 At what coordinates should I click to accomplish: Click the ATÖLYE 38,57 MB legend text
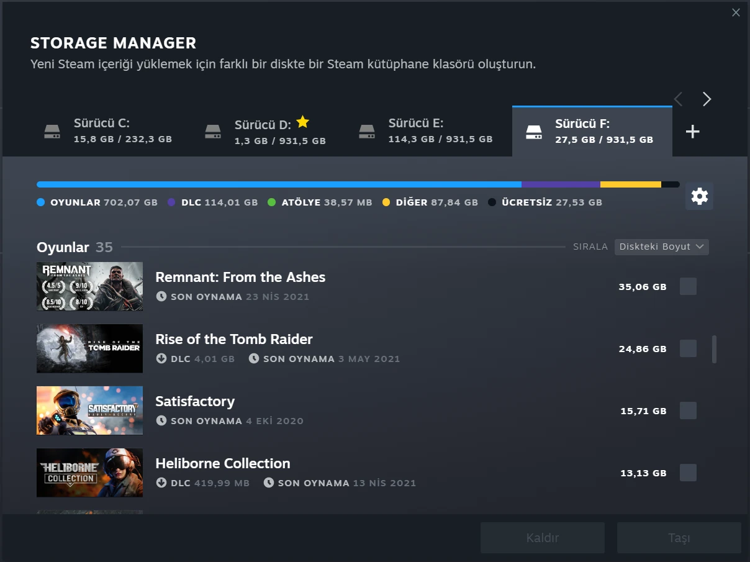(x=327, y=202)
